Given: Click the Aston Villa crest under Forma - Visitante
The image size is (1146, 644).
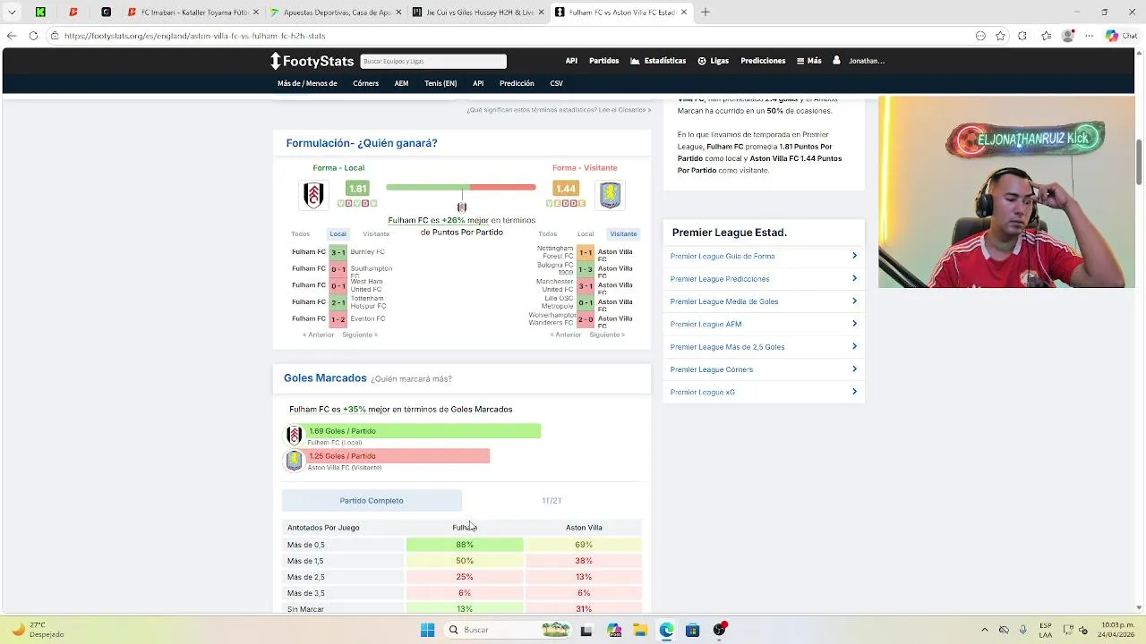Looking at the screenshot, I should [610, 195].
